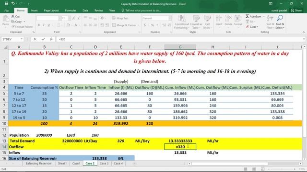Switch to the Review tab
This screenshot has width=307, height=172.
(x=99, y=11)
